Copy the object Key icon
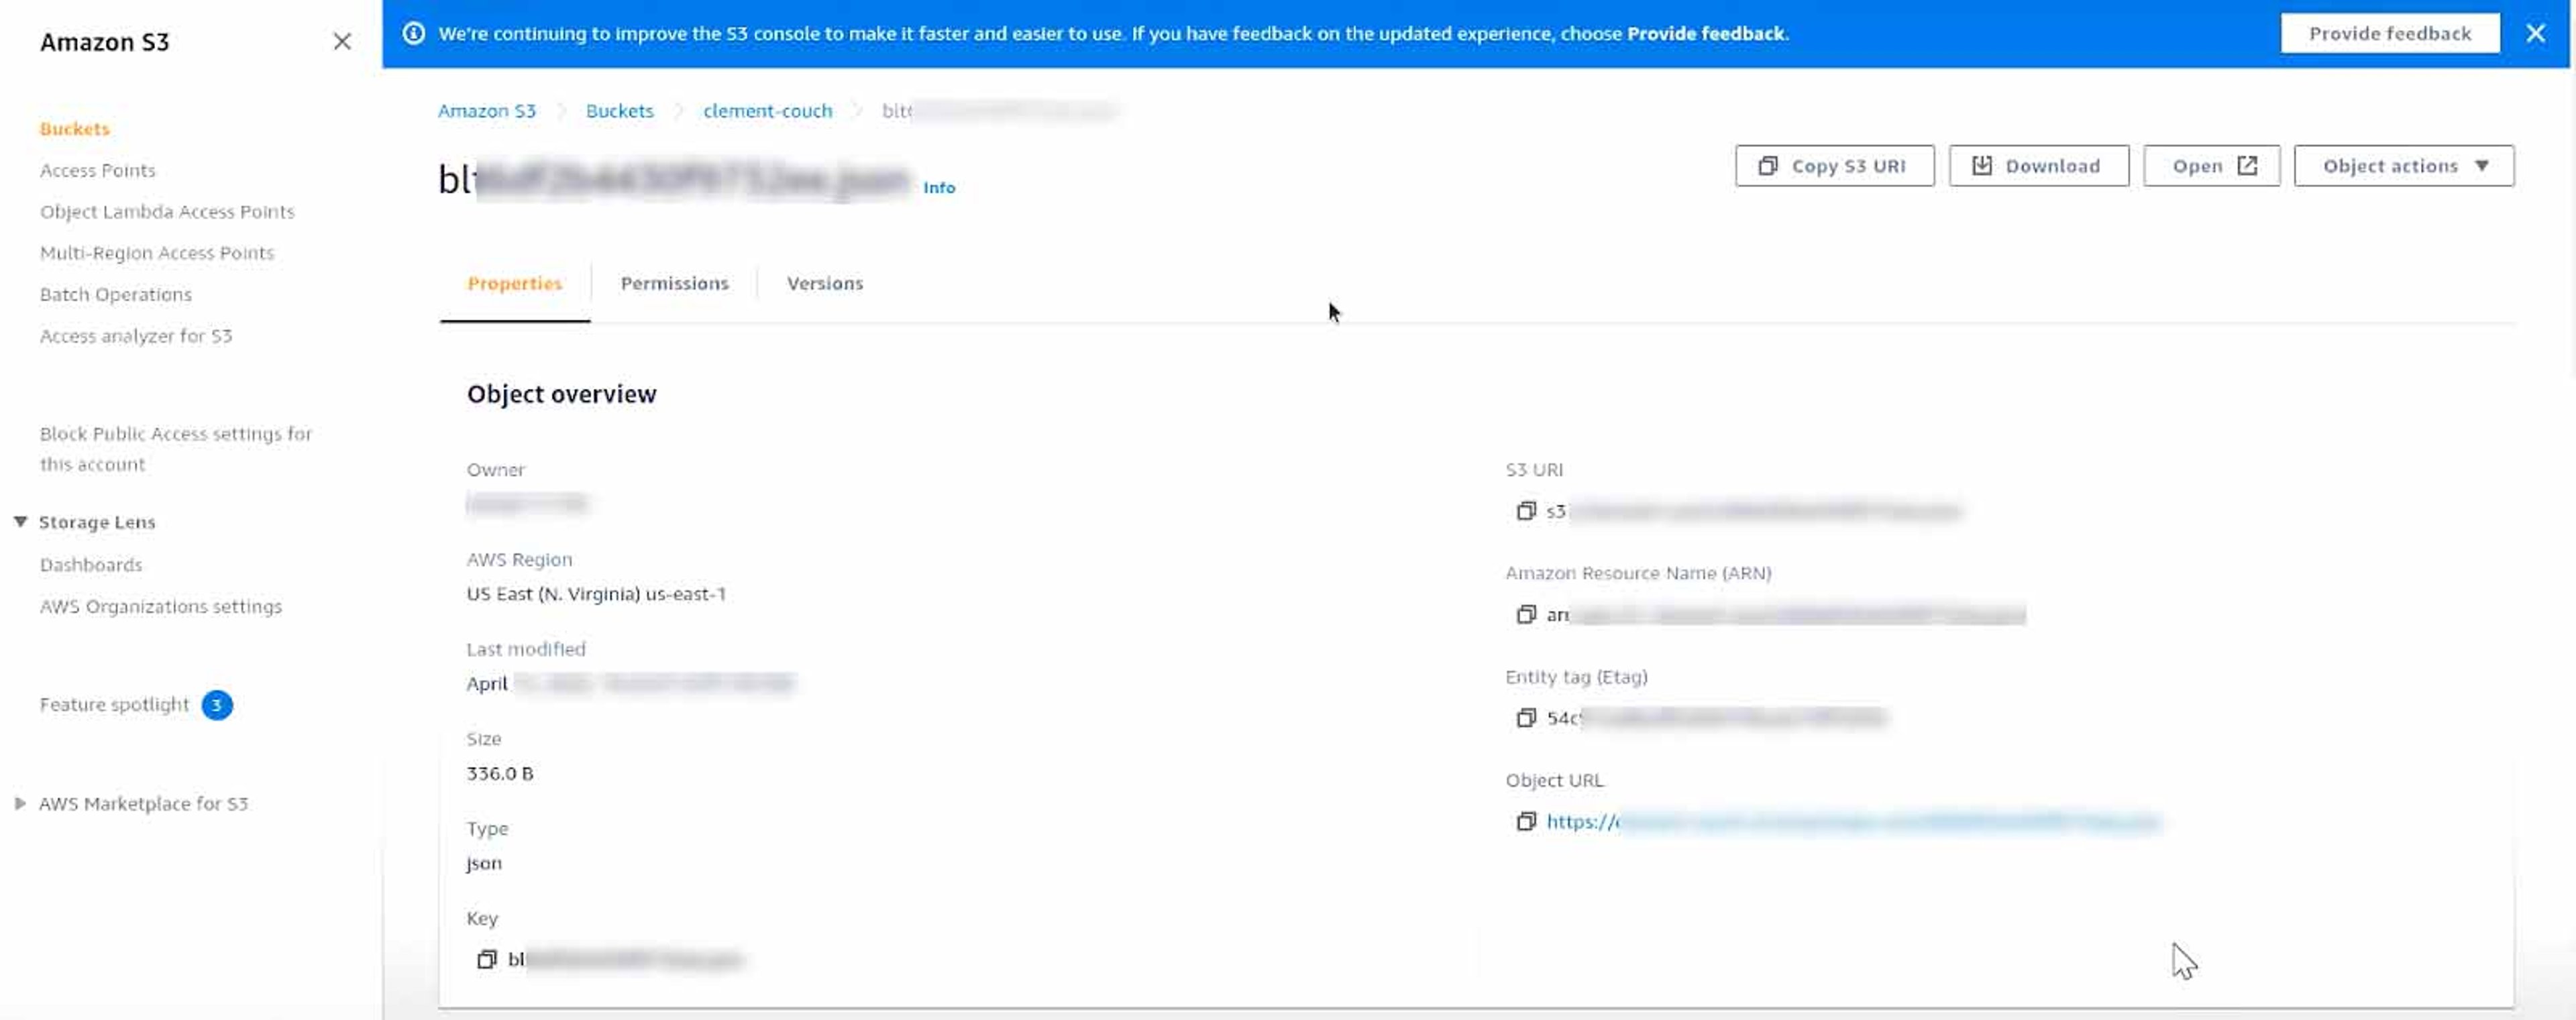The width and height of the screenshot is (2576, 1020). (x=486, y=959)
